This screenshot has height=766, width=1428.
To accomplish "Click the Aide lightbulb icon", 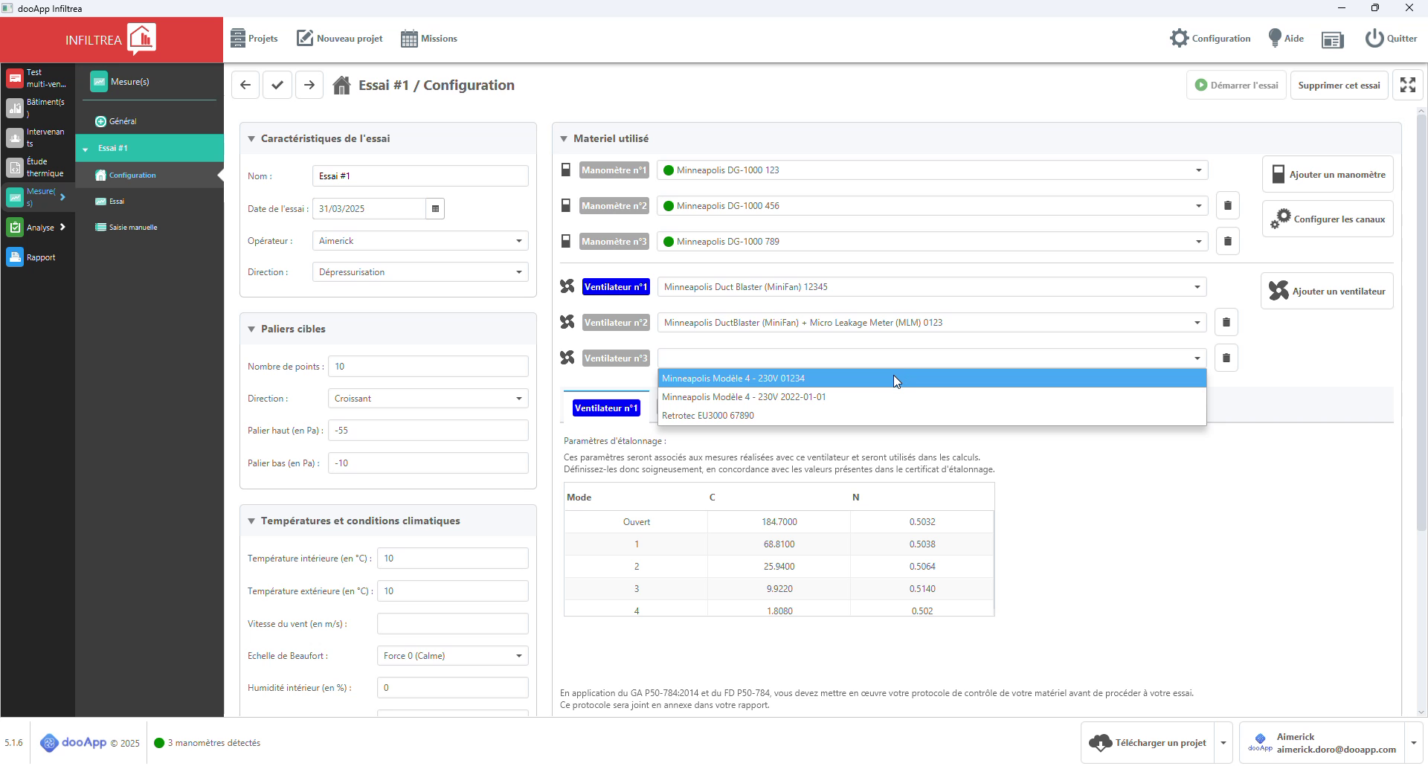I will click(x=1275, y=38).
